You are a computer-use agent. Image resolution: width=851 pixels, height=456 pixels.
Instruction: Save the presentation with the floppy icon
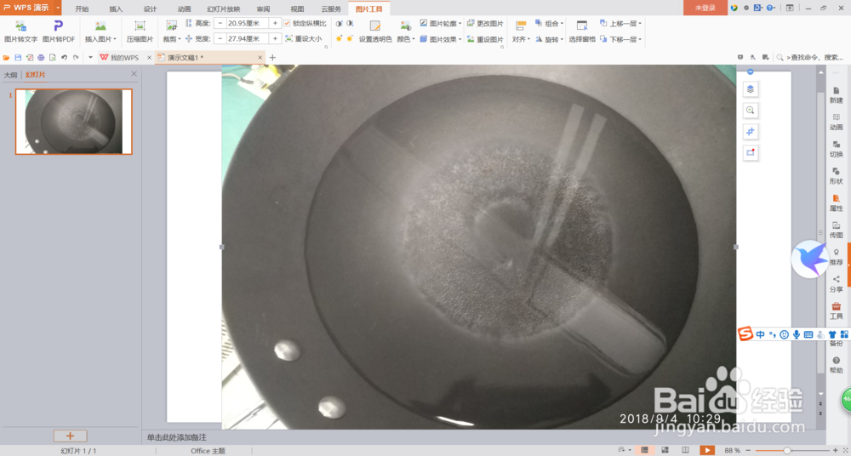pos(18,58)
